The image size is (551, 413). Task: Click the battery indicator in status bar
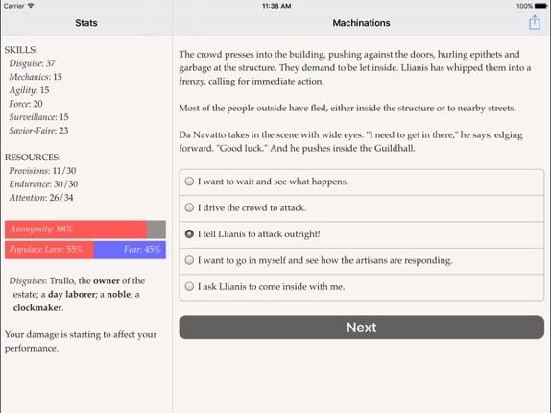click(540, 6)
